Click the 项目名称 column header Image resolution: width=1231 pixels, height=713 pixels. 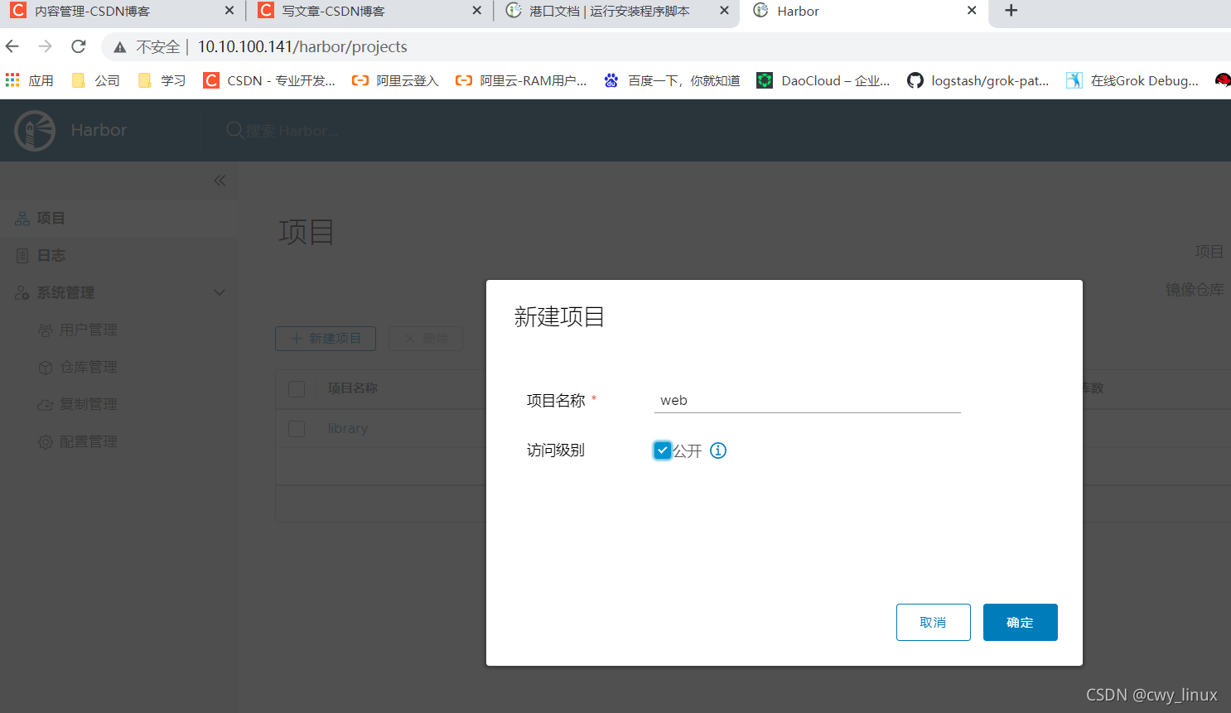click(353, 388)
